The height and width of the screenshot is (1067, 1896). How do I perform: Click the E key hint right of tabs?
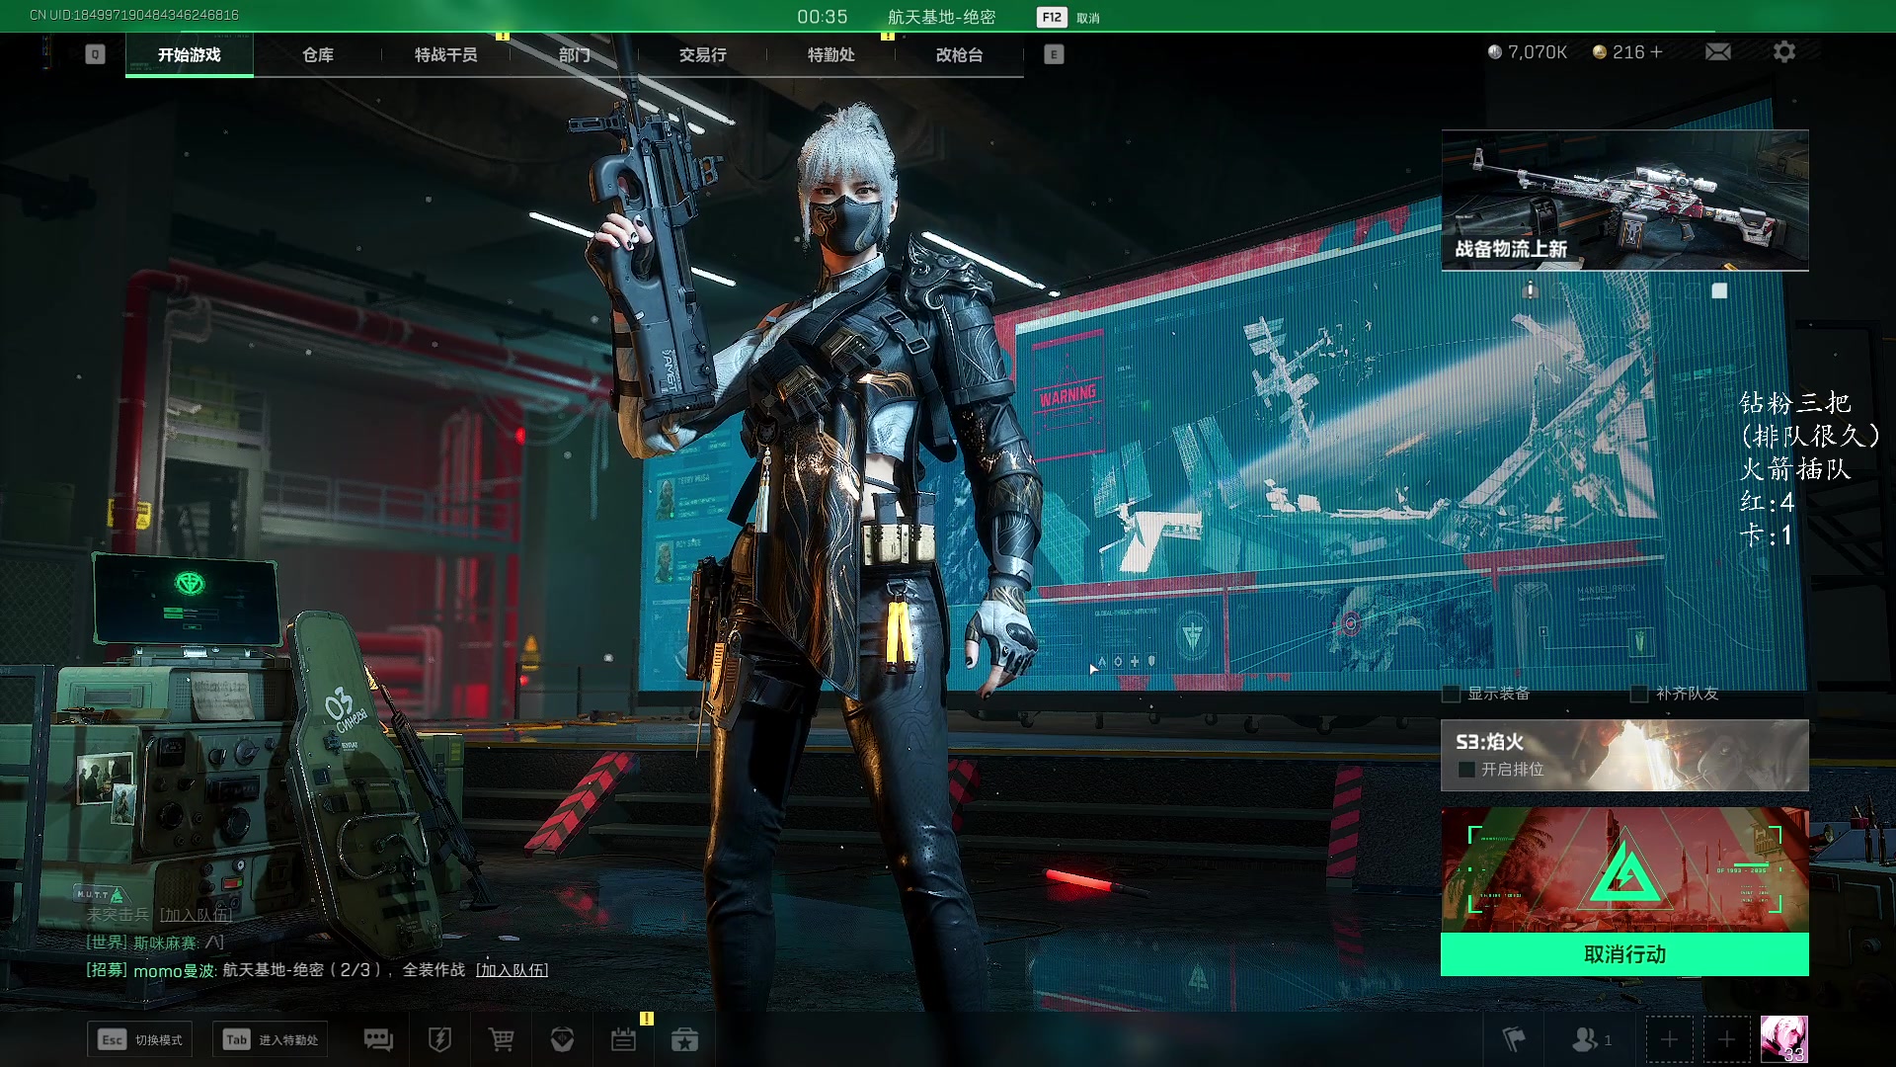[1054, 54]
